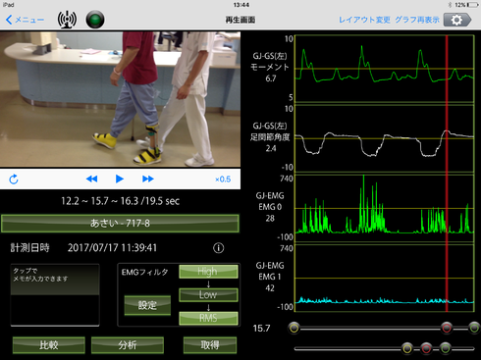The height and width of the screenshot is (360, 481).
Task: Tap the 分析 analysis button
Action: 128,345
